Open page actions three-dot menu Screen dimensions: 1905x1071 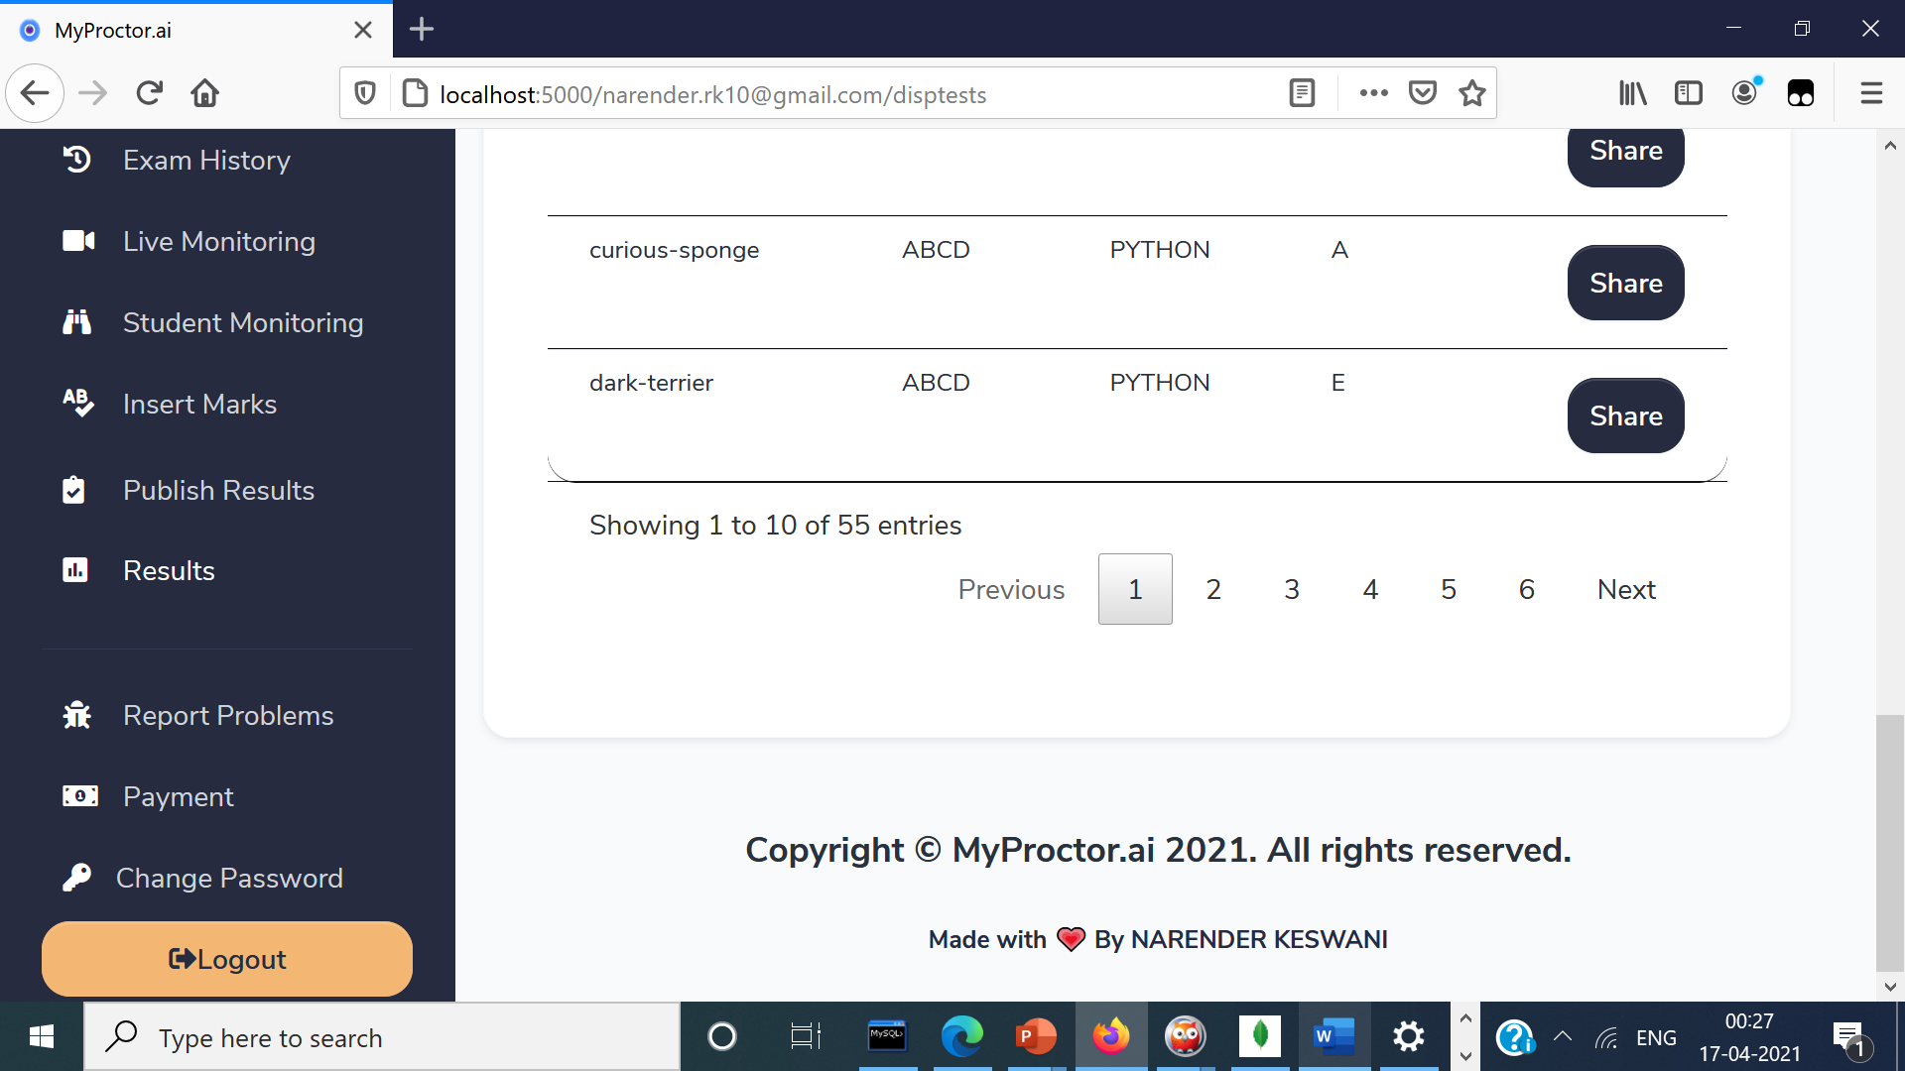(x=1373, y=93)
